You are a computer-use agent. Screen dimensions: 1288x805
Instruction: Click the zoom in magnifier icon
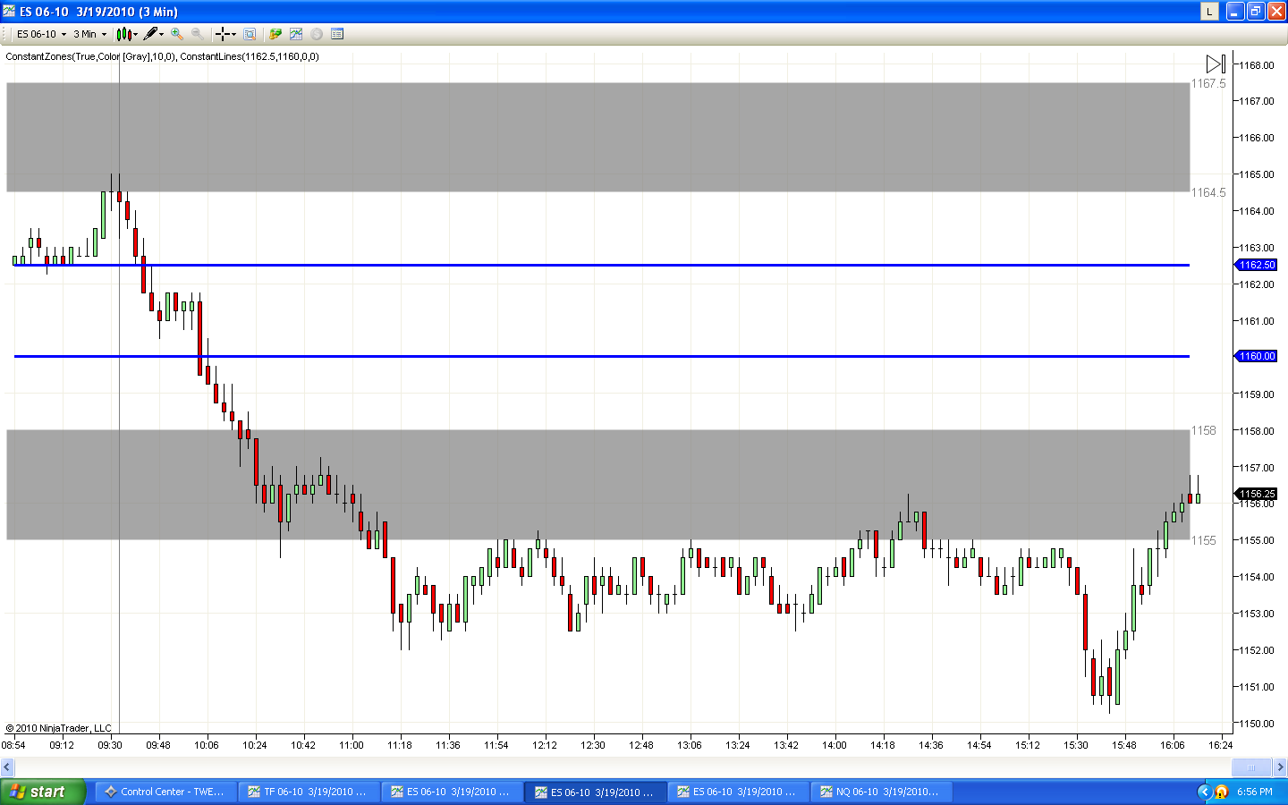click(177, 34)
